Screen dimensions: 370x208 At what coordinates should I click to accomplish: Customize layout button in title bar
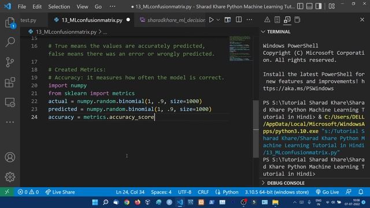click(331, 6)
